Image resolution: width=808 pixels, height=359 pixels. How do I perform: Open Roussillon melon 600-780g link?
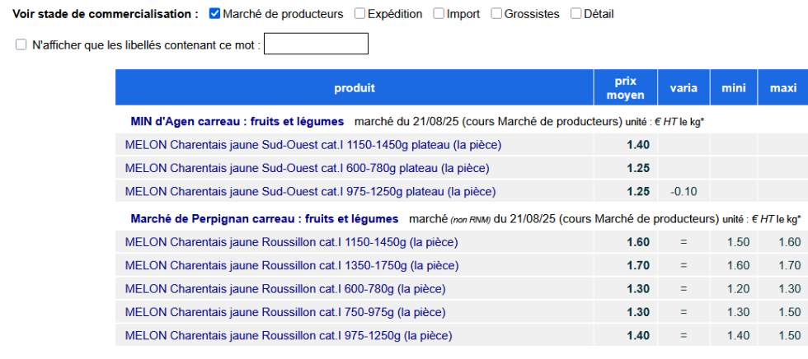coord(285,289)
